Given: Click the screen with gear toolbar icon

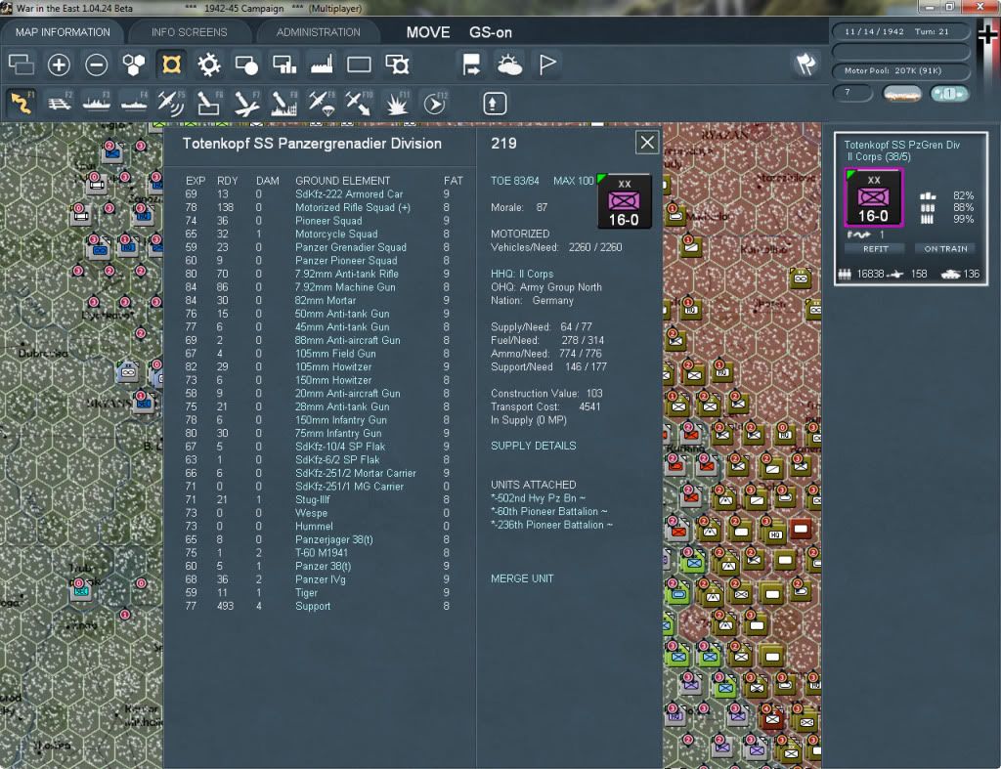Looking at the screenshot, I should click(397, 64).
